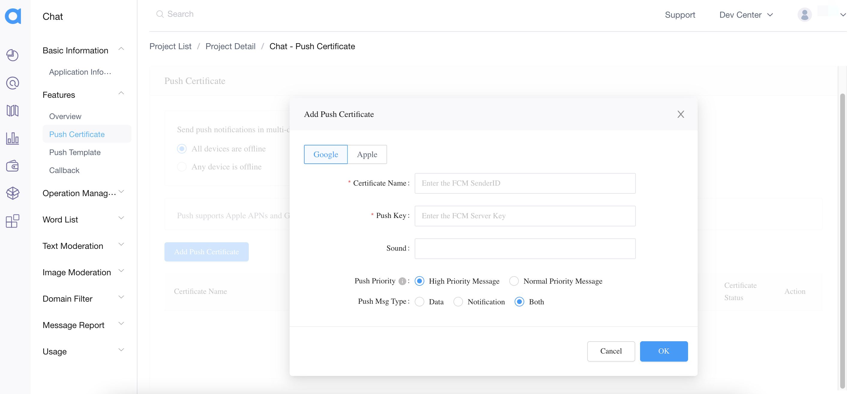Open the Dev Center dropdown
Screen dimensions: 854x394
point(746,15)
